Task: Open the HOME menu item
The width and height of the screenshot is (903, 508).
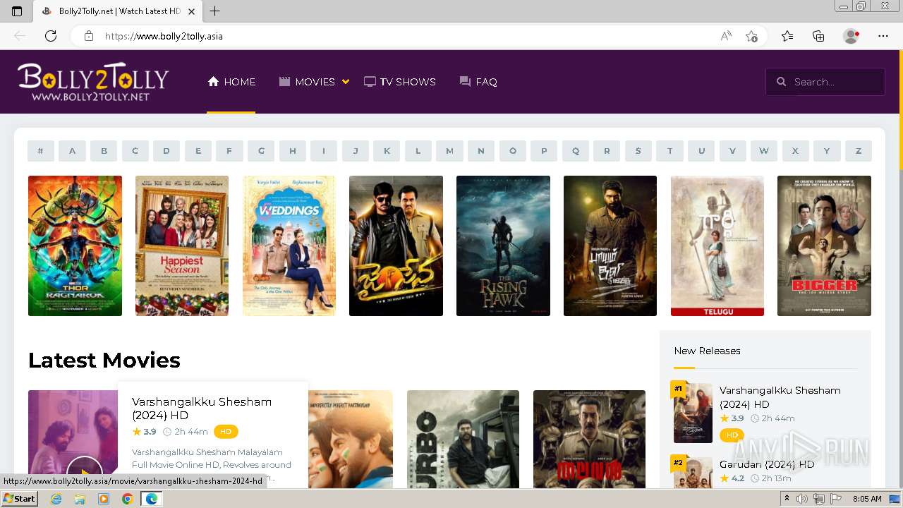Action: point(231,82)
